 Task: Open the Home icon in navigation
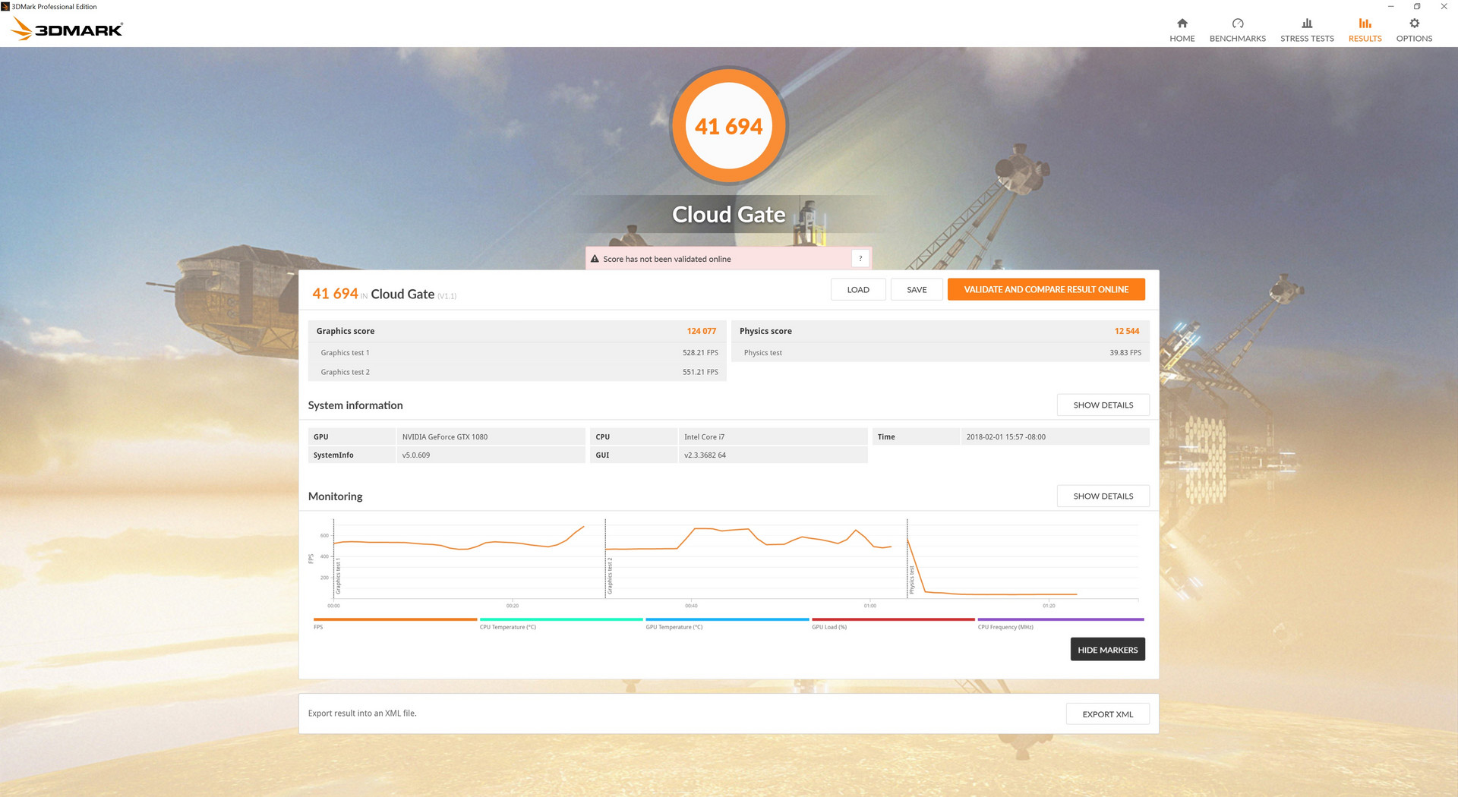click(x=1182, y=23)
